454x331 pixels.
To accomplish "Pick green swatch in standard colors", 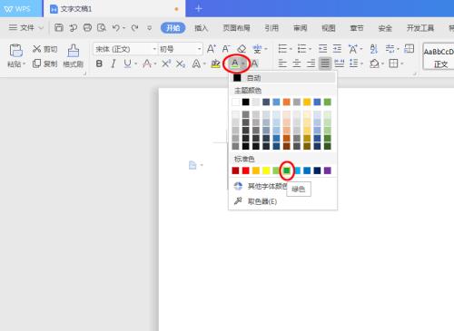I will pos(287,170).
